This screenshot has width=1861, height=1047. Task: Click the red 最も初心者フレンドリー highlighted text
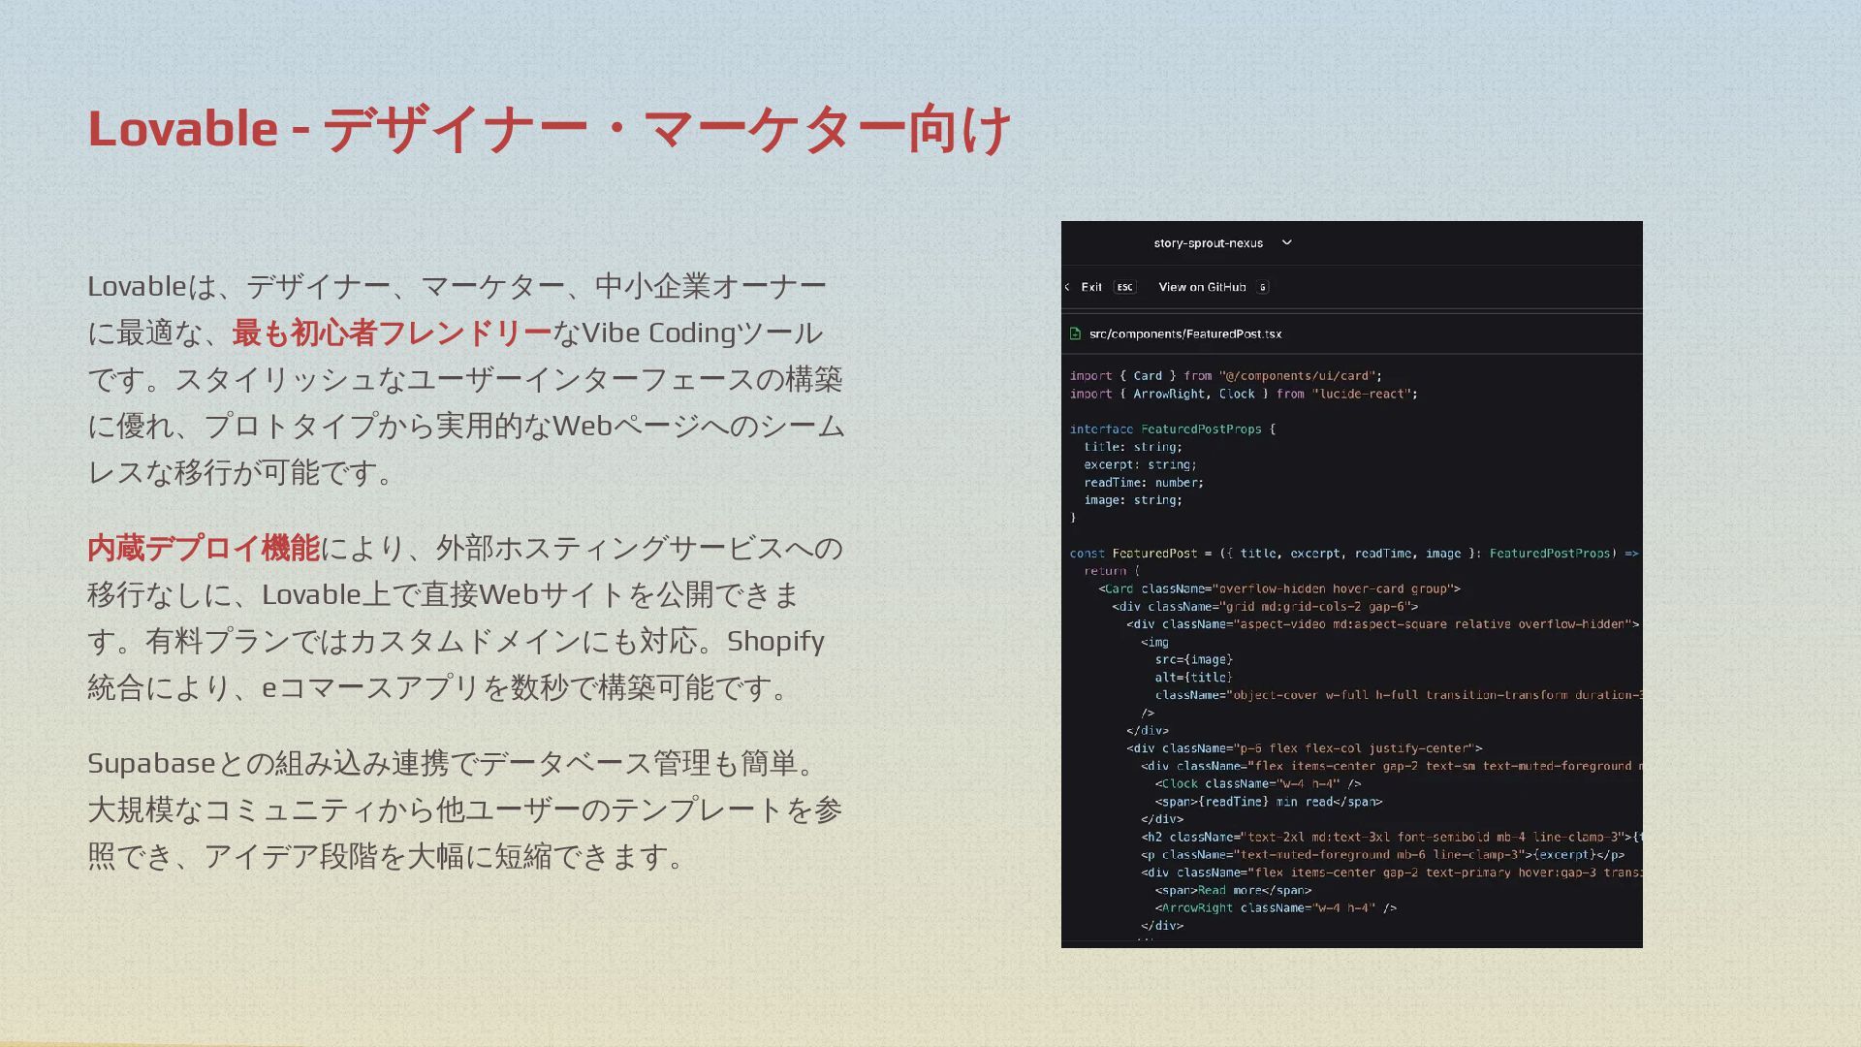pos(392,333)
